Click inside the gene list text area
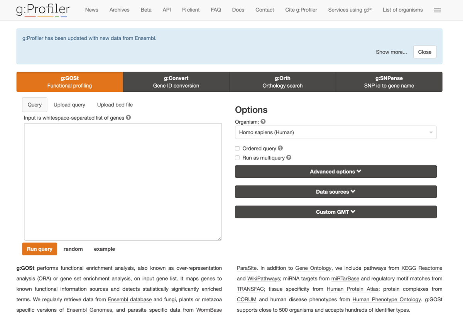Viewport: 463px width, 336px height. pyautogui.click(x=123, y=182)
